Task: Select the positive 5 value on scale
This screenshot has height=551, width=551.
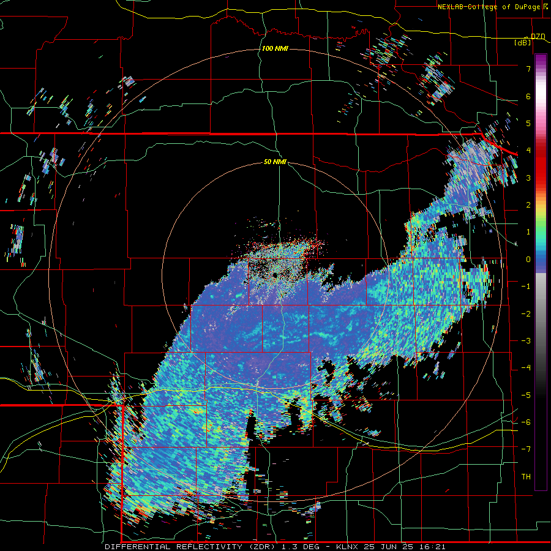Action: click(x=528, y=123)
